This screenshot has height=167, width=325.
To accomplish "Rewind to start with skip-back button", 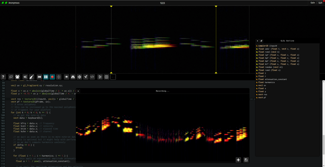I will pos(39,77).
